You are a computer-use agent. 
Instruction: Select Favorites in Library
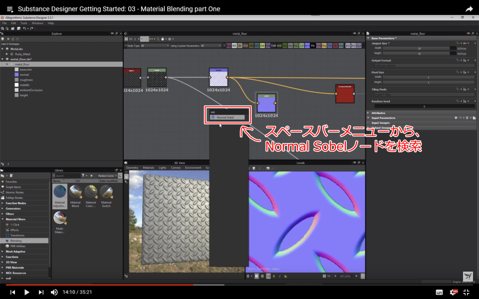pyautogui.click(x=11, y=181)
